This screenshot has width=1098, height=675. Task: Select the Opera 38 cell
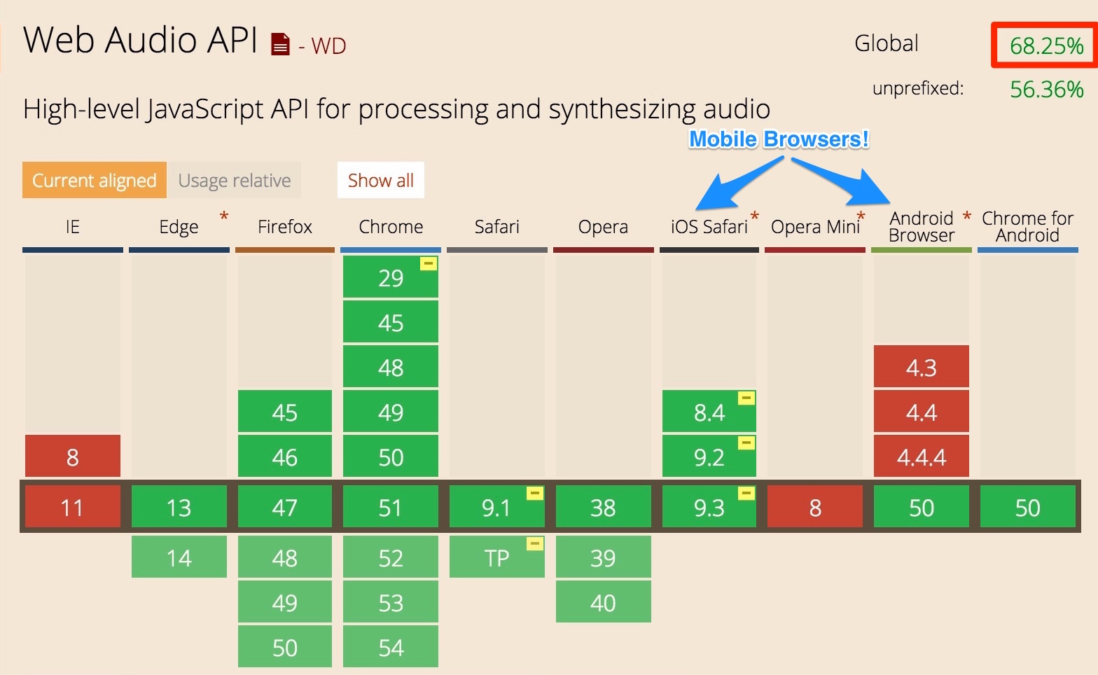[x=604, y=506]
